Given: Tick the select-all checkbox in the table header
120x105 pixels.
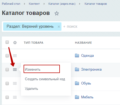Looking at the screenshot, I should pos(7,42).
